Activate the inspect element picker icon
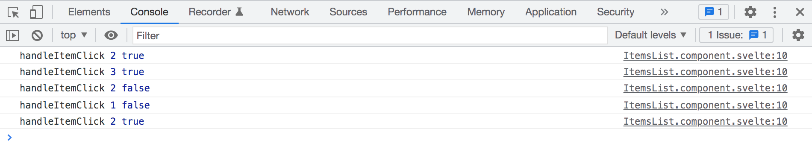The height and width of the screenshot is (164, 812). pos(13,12)
